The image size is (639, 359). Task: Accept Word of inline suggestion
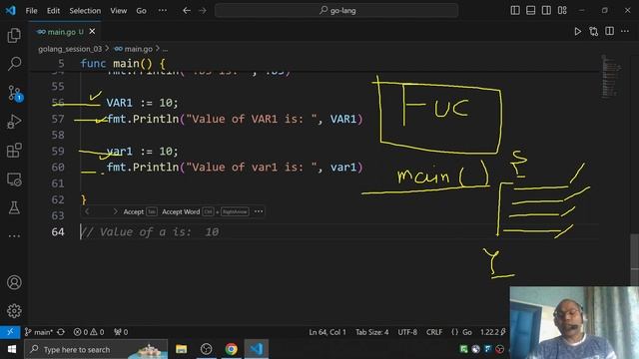(205, 211)
